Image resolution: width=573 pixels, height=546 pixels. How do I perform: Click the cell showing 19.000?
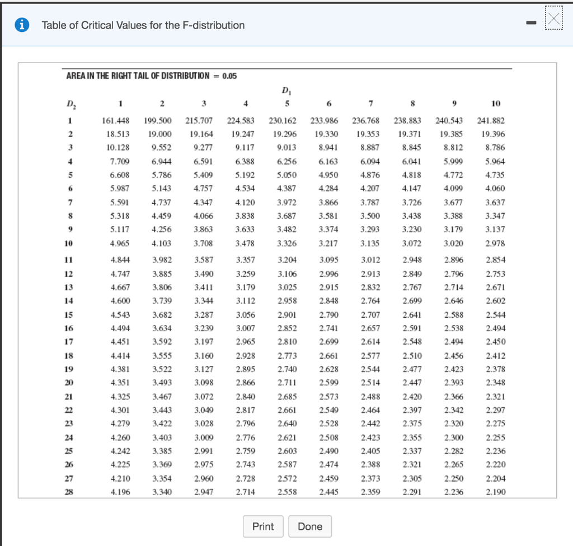[161, 134]
